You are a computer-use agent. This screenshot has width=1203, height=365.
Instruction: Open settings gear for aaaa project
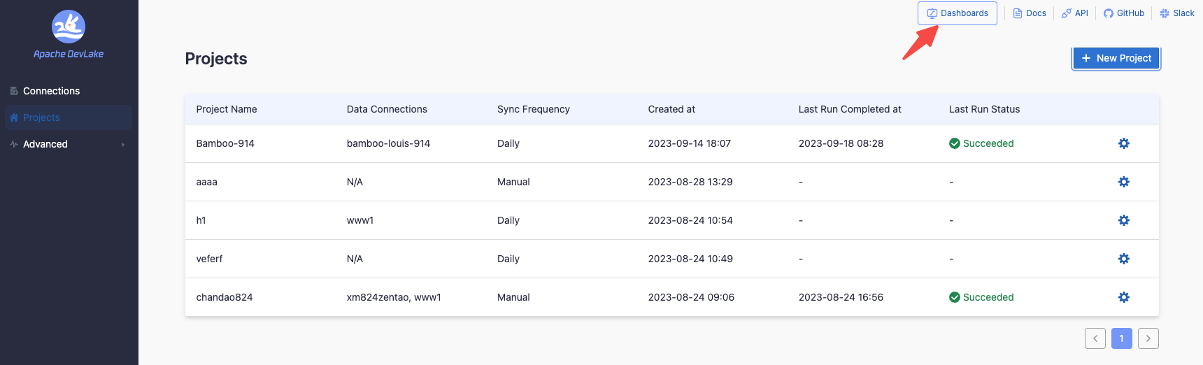[1123, 182]
